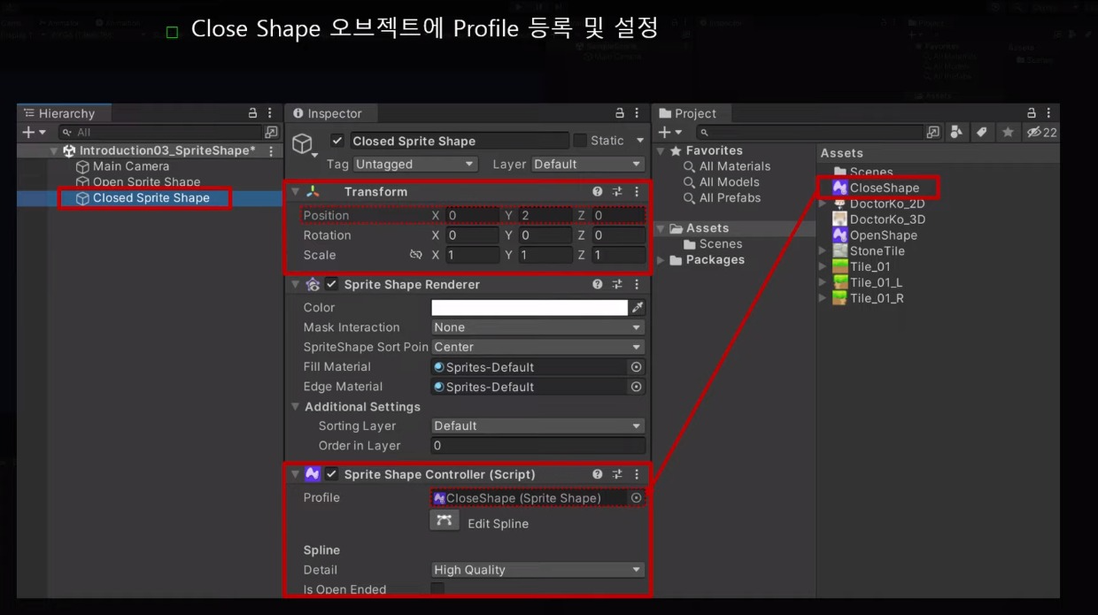Screen dimensions: 1098x615
Task: Click the Fill Material object picker circle
Action: point(637,366)
